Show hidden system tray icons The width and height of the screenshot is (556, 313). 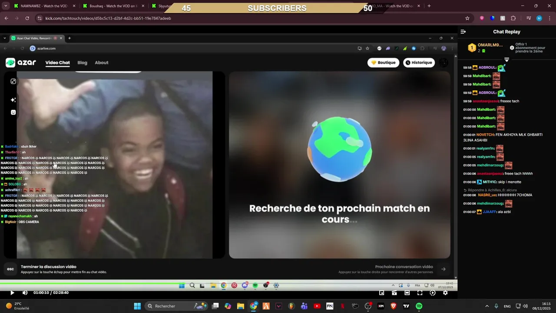(x=487, y=306)
